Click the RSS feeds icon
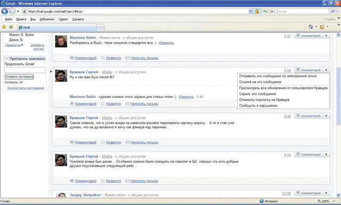 (322, 27)
